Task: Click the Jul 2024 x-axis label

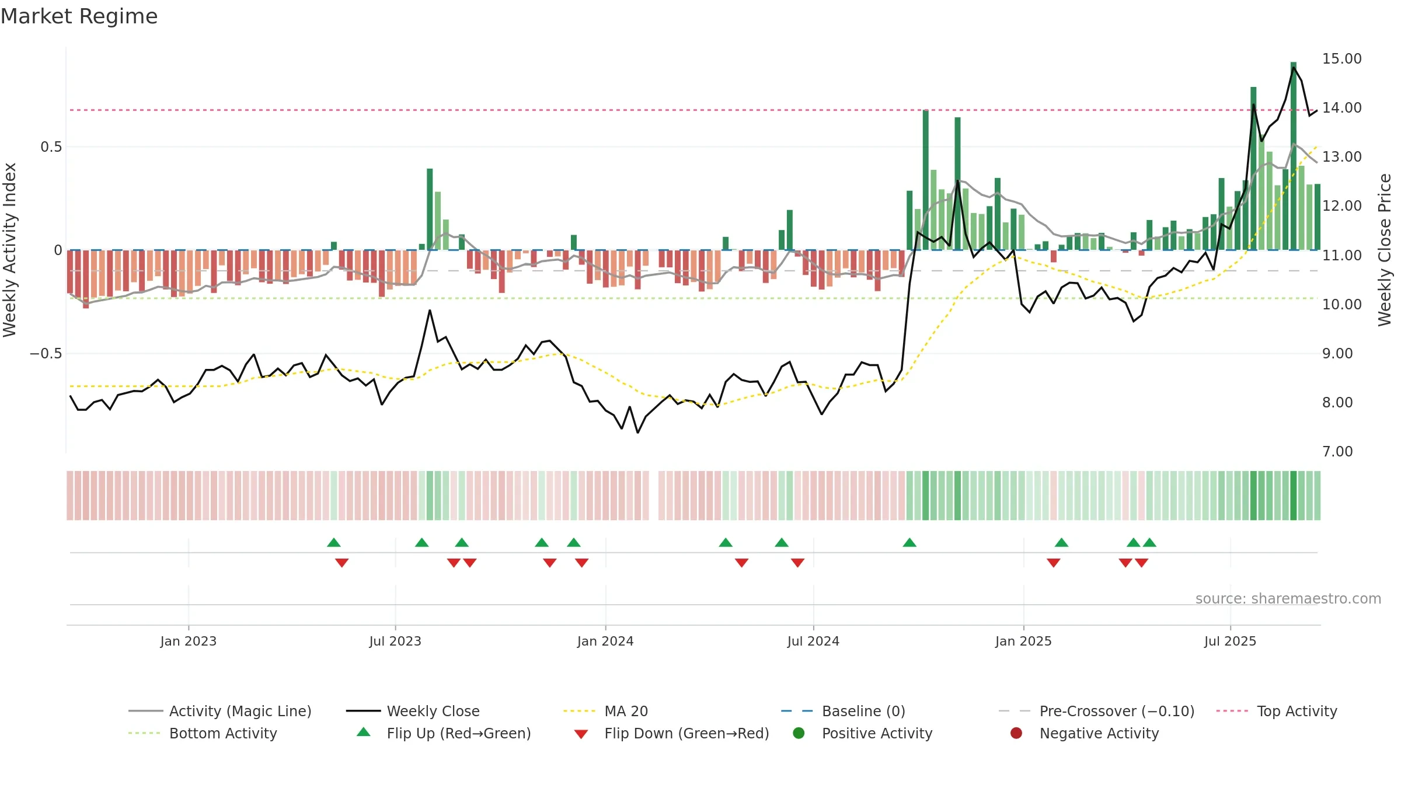Action: [813, 641]
